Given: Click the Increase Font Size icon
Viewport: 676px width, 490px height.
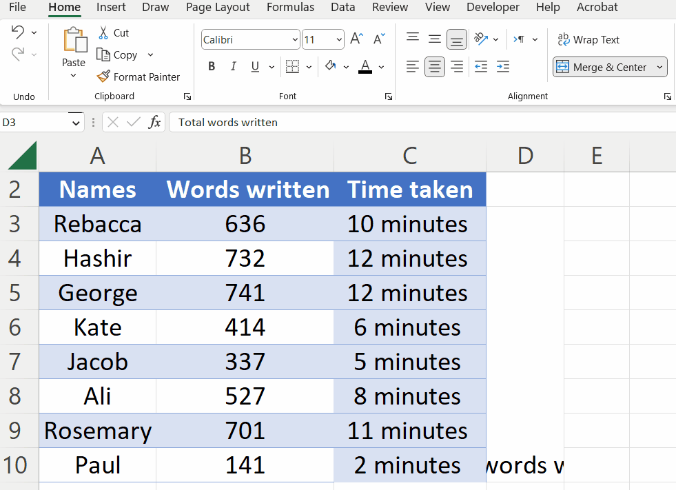Looking at the screenshot, I should 356,39.
